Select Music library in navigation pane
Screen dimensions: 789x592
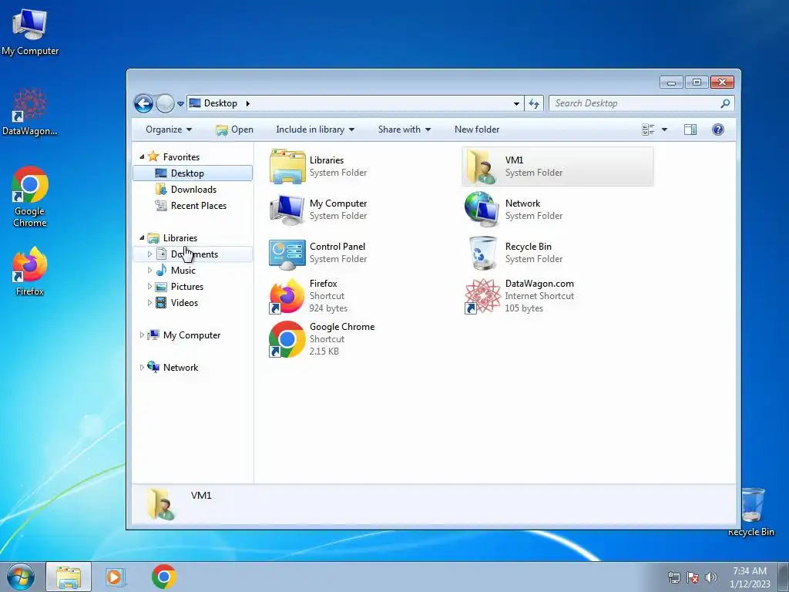pyautogui.click(x=183, y=271)
